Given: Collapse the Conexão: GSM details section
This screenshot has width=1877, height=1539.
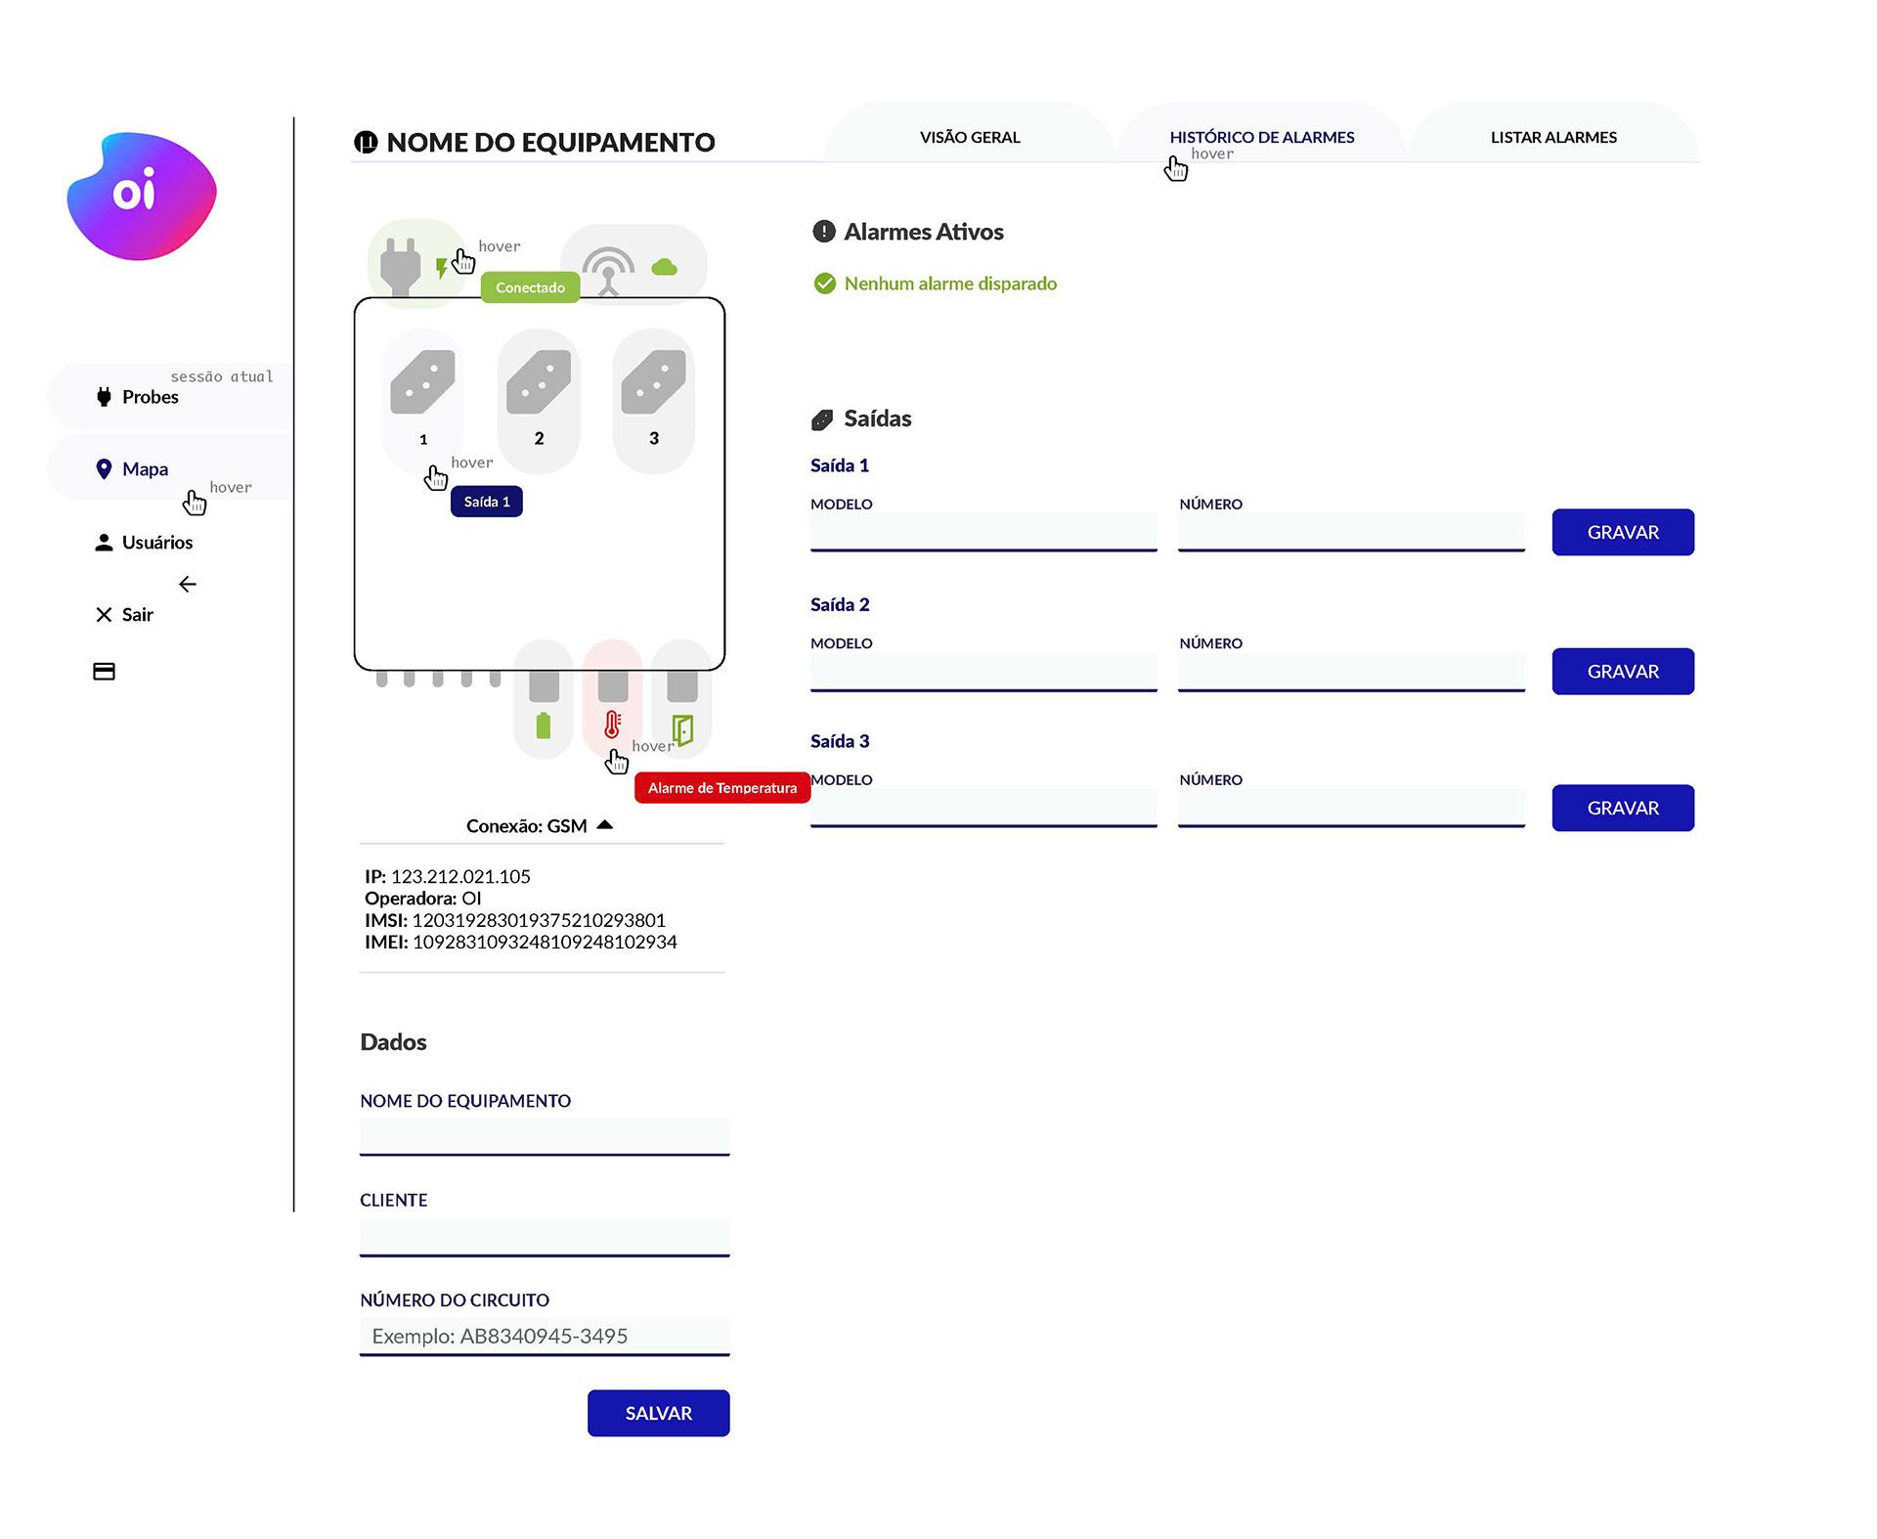Looking at the screenshot, I should (605, 824).
